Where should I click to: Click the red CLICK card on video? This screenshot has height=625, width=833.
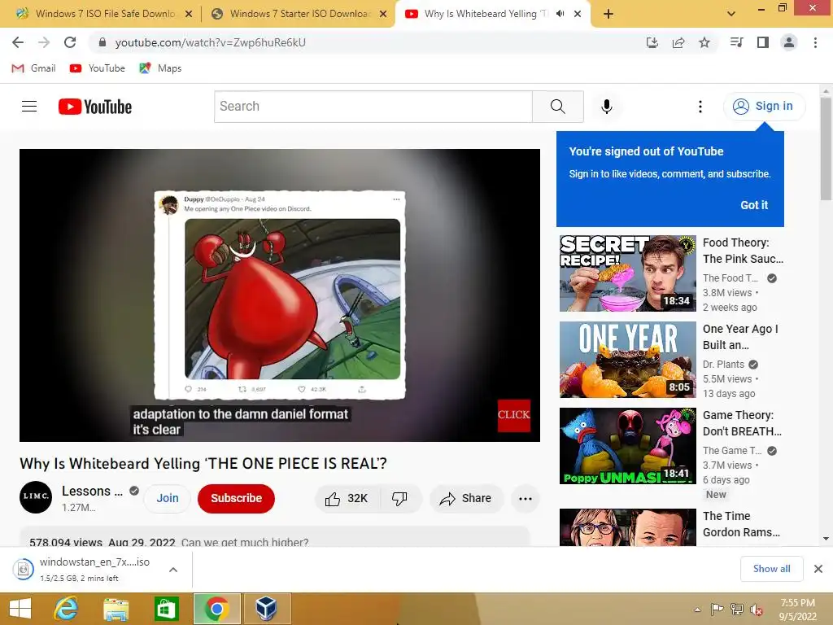coord(514,415)
